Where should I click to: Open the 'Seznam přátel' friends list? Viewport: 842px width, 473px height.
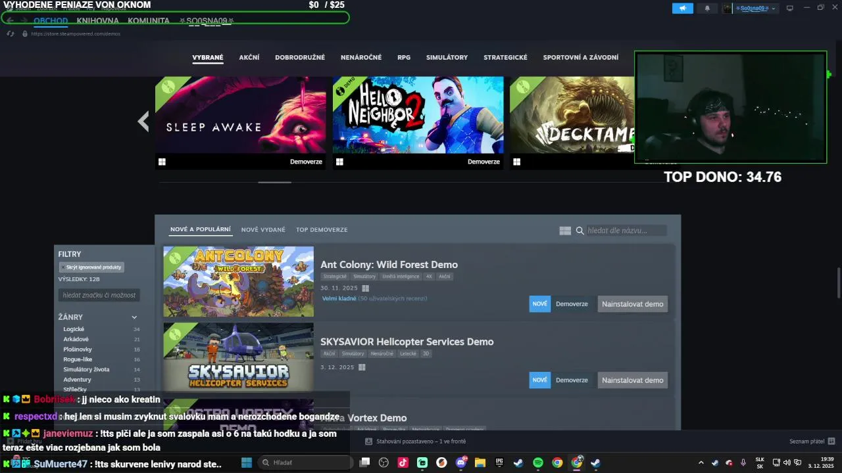[x=812, y=441]
